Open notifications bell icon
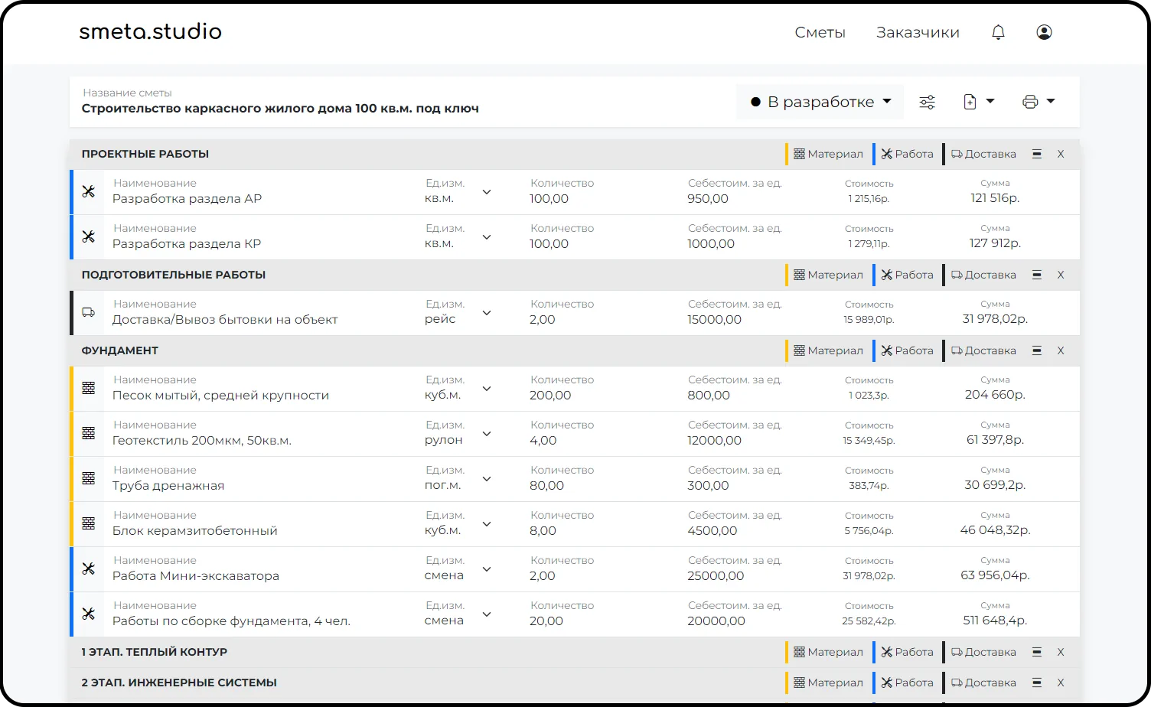1151x707 pixels. (998, 32)
